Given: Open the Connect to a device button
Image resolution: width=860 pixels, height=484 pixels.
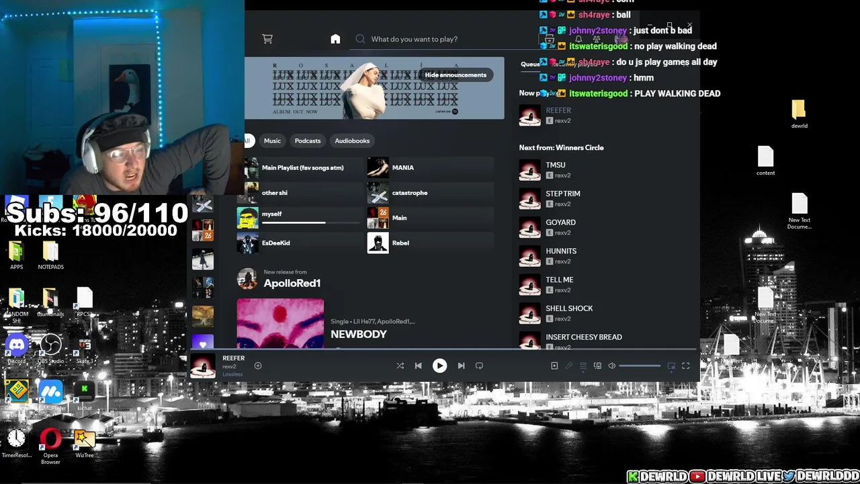Looking at the screenshot, I should click(x=597, y=366).
